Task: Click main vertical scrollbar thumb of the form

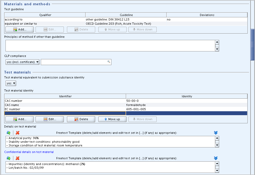Action: [x=252, y=45]
